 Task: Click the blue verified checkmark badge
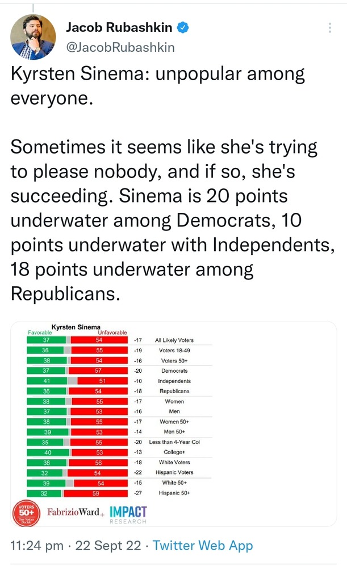click(x=183, y=27)
